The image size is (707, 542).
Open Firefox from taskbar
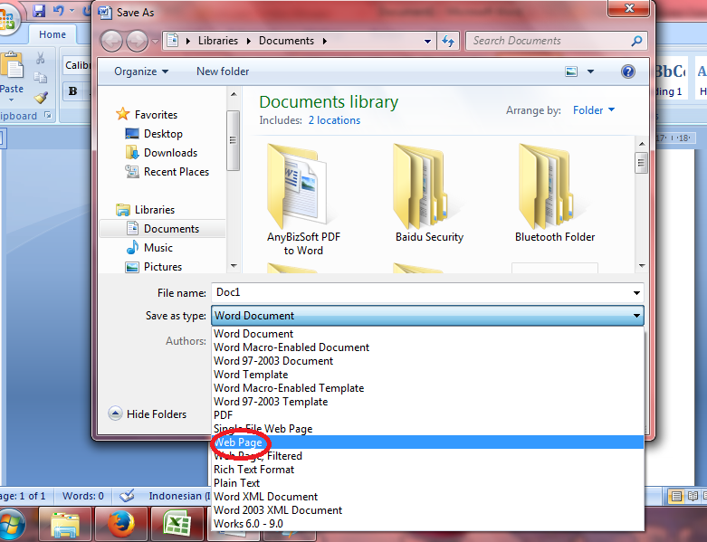120,525
